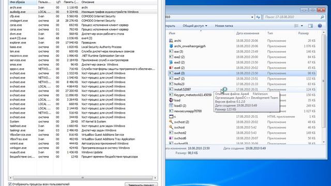Toggle the Explorer preview pane icon

pyautogui.click(x=310, y=26)
